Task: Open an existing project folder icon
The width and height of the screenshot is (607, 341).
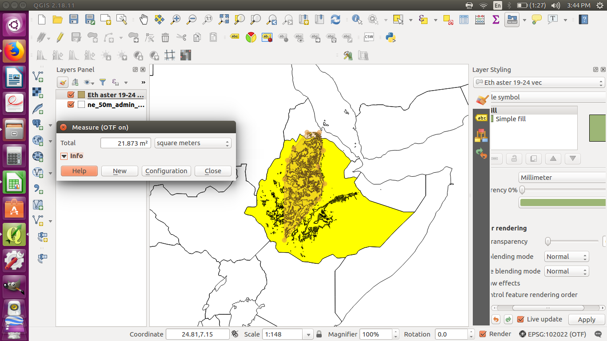Action: [x=57, y=20]
